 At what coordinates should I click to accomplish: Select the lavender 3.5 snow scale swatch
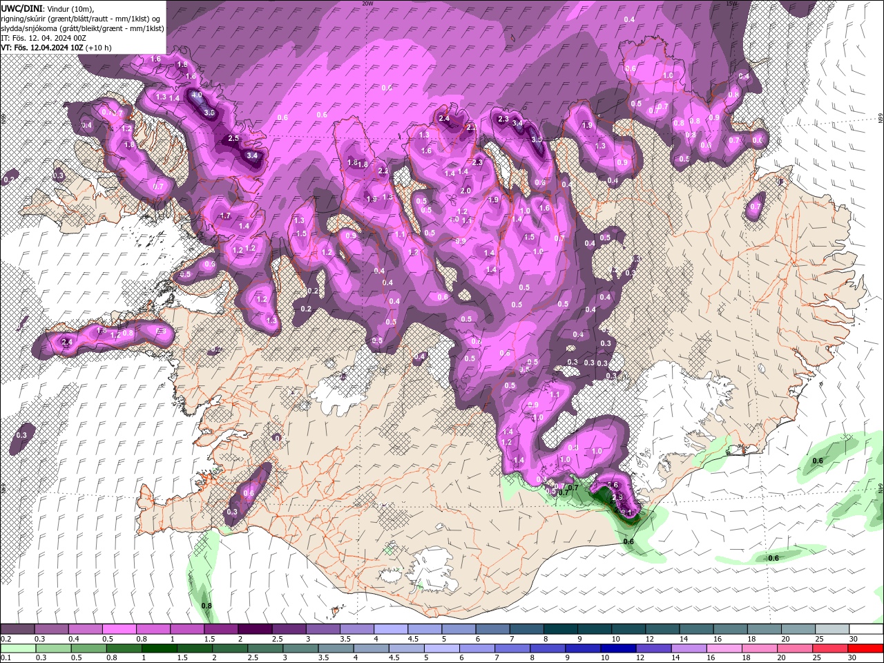point(356,629)
